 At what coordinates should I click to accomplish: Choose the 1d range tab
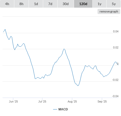[36, 4]
